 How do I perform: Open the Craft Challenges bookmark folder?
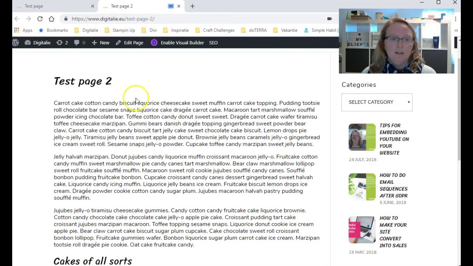[215, 30]
